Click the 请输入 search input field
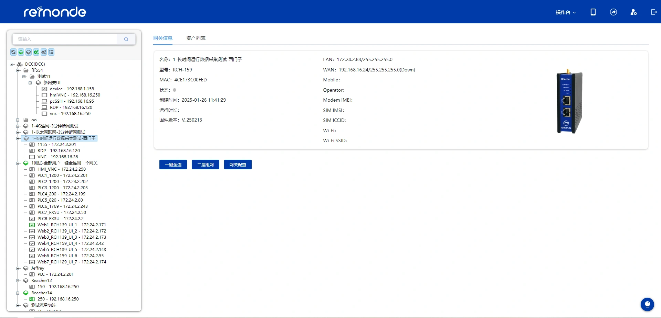Screen dimensions: 661x318 (65, 39)
